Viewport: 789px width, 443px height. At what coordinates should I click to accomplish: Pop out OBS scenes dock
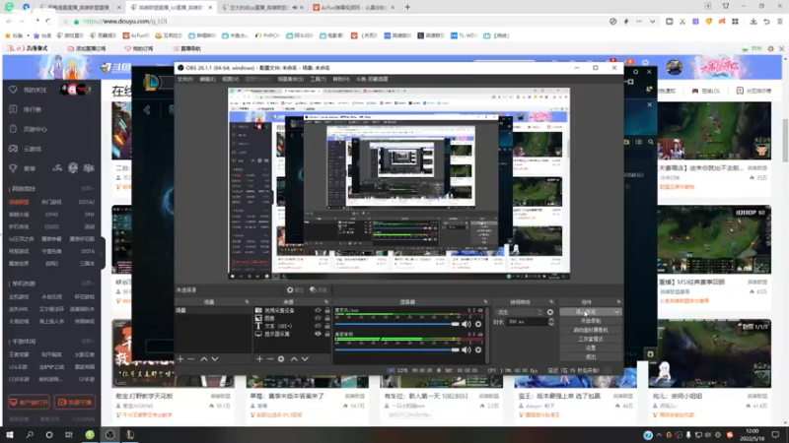[247, 302]
